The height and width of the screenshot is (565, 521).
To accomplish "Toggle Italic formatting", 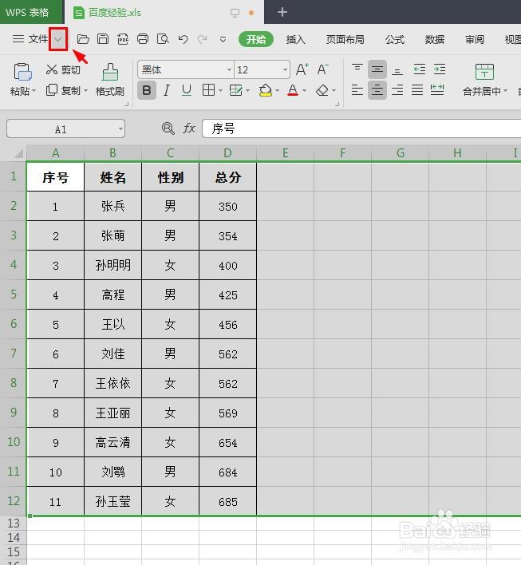I will (x=167, y=90).
